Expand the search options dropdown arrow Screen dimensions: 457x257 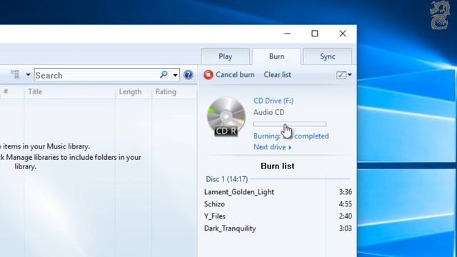[x=175, y=75]
